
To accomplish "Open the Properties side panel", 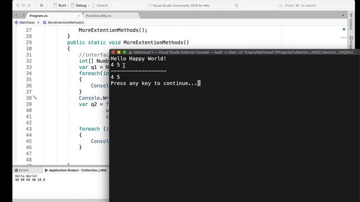I will pos(351,43).
